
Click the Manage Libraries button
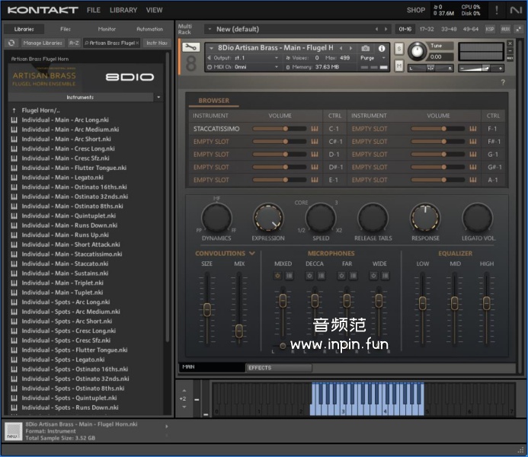(42, 43)
